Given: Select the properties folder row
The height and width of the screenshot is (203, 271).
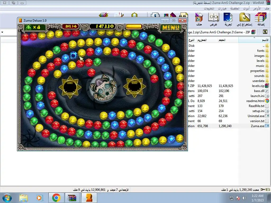Looking at the screenshot, I should pos(229,71).
